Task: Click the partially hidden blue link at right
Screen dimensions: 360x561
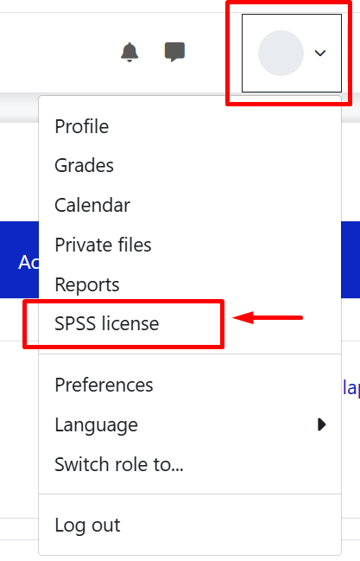Action: pos(351,388)
